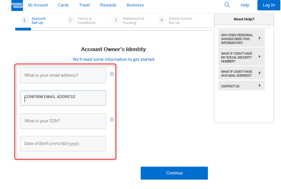Click info icon beside SSN field
The height and width of the screenshot is (189, 281).
pyautogui.click(x=112, y=119)
